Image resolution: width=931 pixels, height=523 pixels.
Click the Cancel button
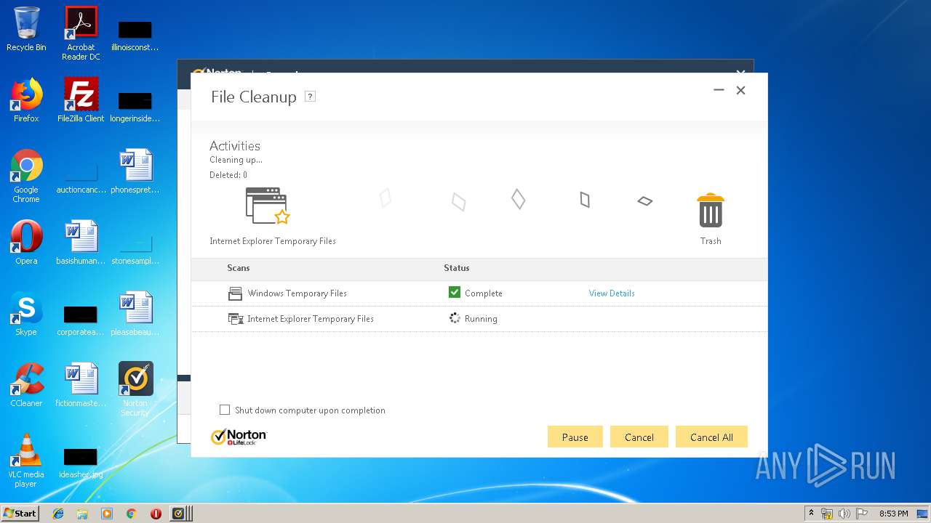tap(639, 437)
